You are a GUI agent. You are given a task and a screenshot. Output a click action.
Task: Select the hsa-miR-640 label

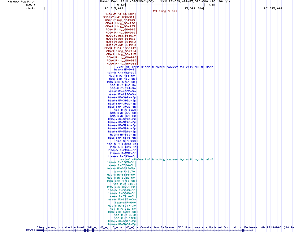click(125, 203)
